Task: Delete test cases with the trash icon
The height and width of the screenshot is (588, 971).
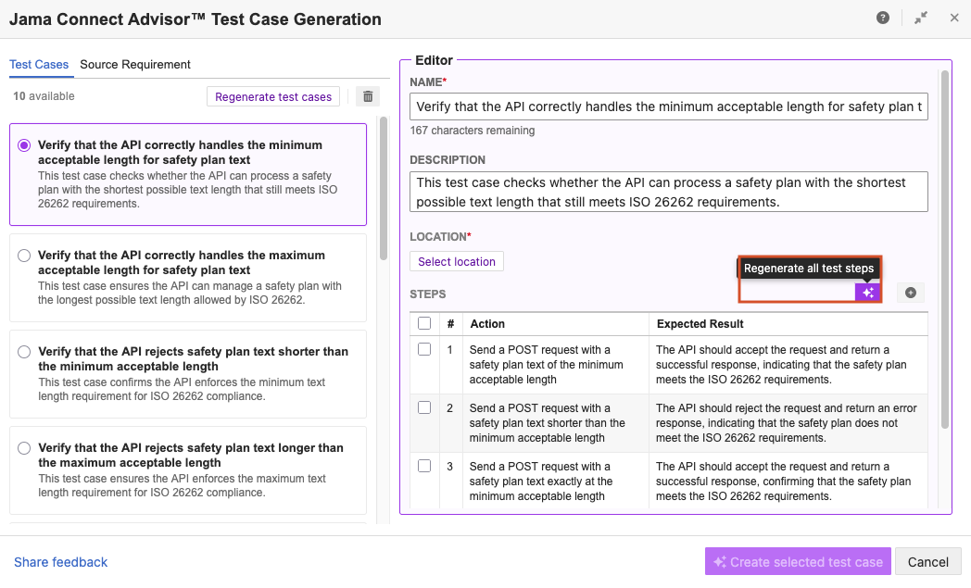Action: 368,96
